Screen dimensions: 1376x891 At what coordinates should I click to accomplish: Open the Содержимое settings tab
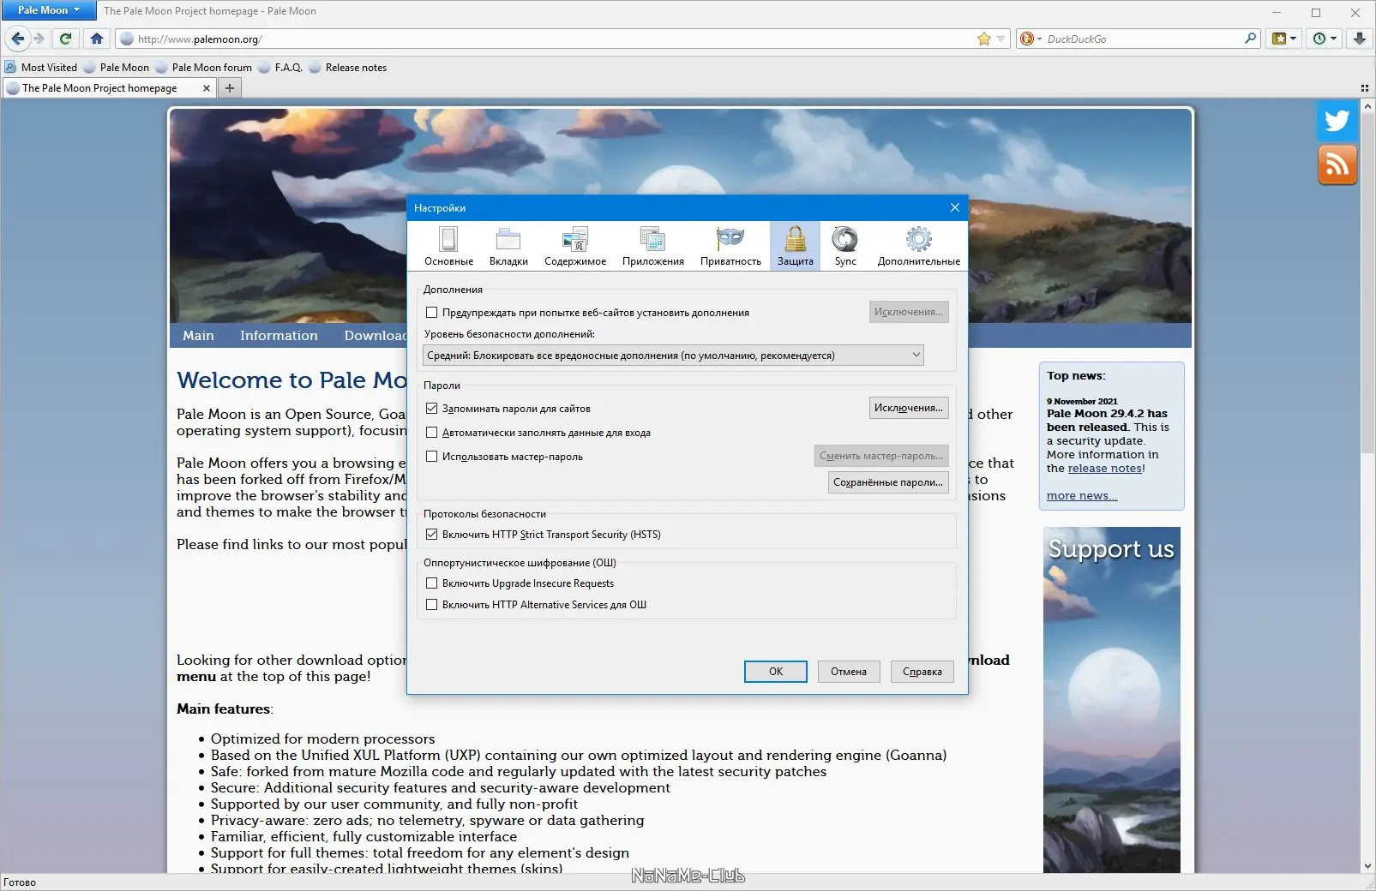575,246
